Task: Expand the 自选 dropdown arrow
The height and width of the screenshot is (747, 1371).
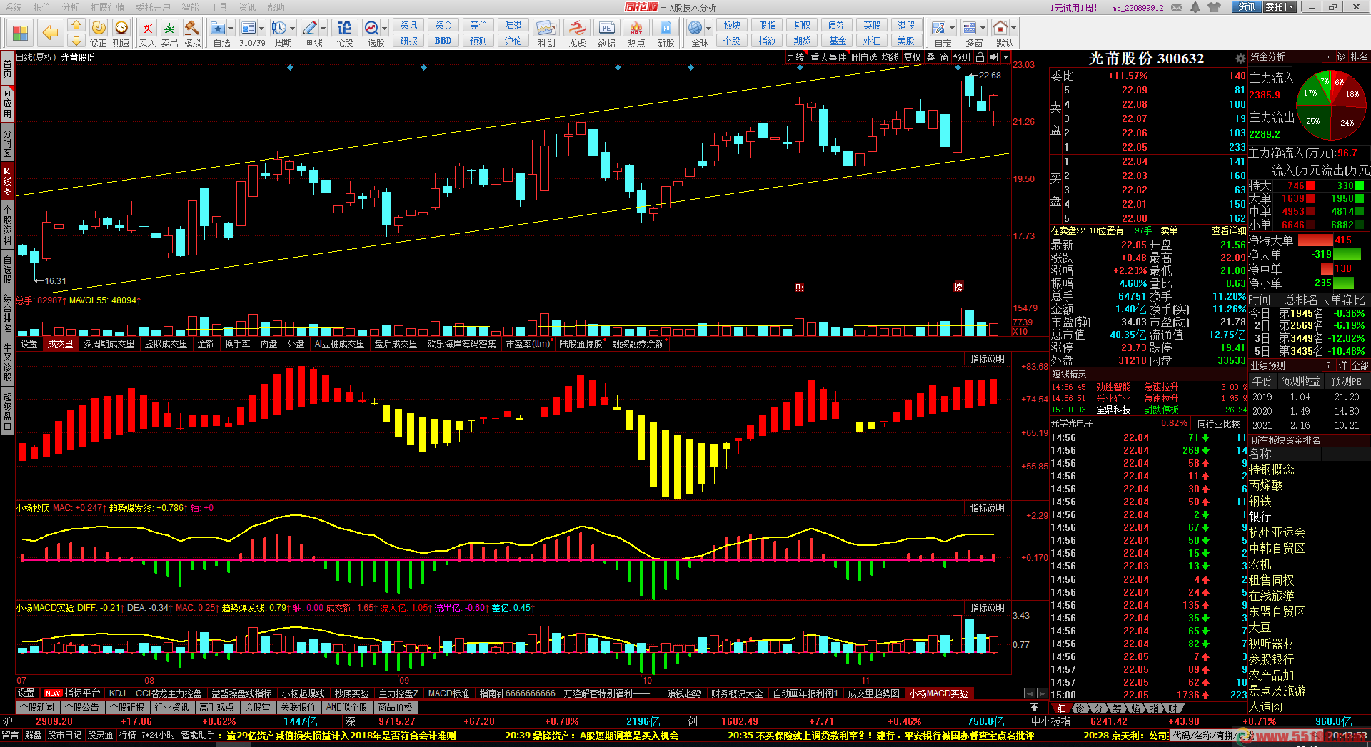Action: click(231, 29)
